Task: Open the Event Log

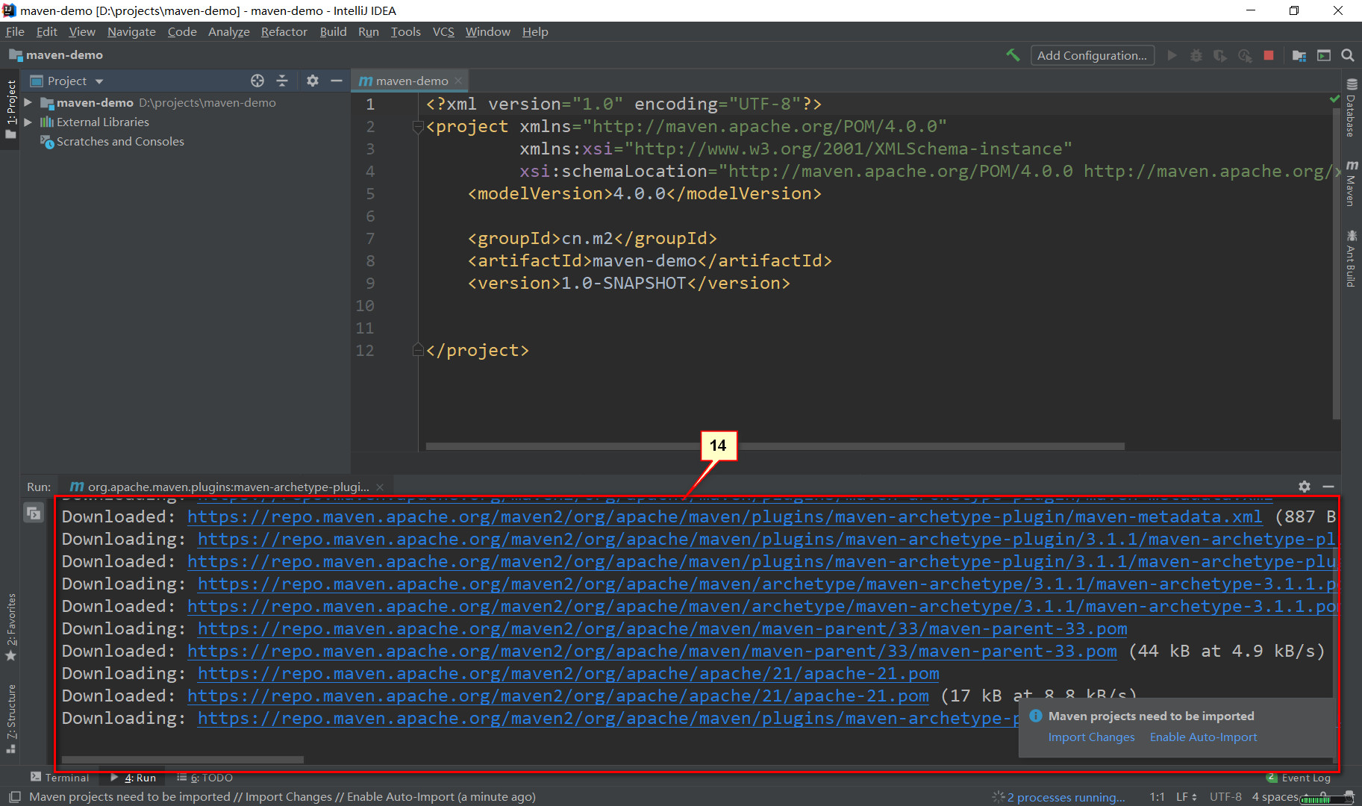Action: [1299, 778]
